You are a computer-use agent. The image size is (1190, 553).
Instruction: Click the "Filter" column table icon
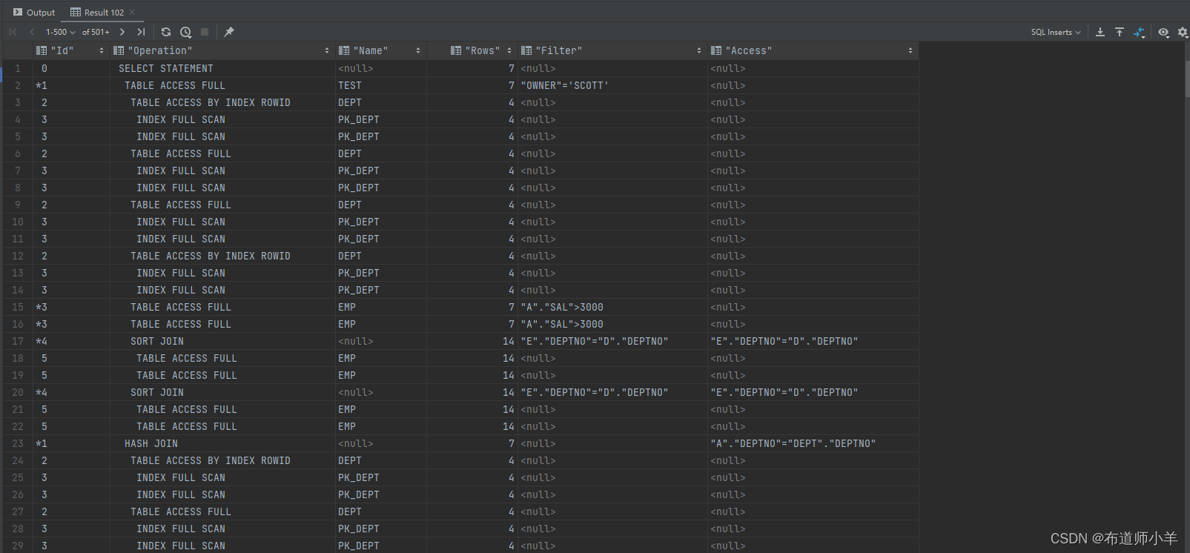[x=526, y=50]
